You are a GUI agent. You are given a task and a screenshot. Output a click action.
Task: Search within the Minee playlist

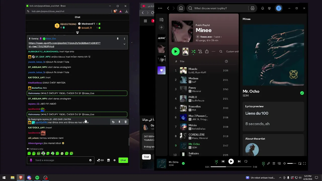tap(221, 52)
